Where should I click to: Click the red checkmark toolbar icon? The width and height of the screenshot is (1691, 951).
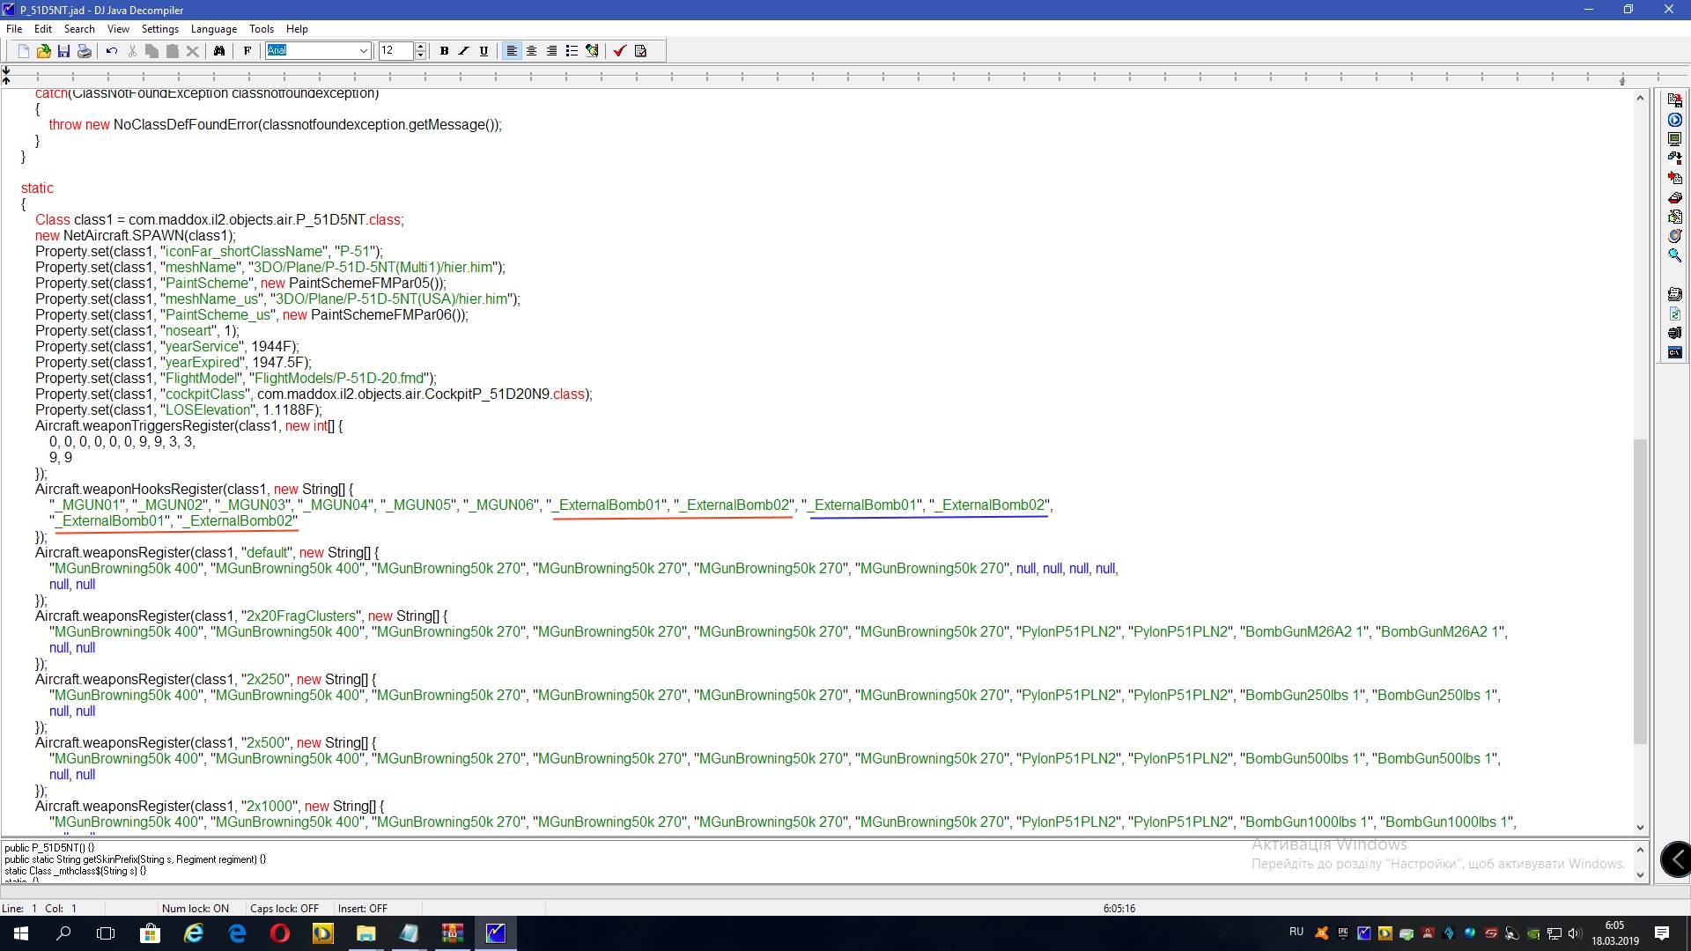[x=619, y=51]
